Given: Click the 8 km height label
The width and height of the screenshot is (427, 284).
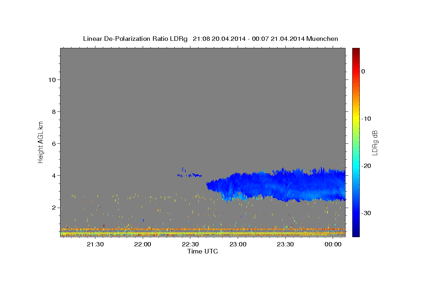Looking at the screenshot, I should 53,111.
